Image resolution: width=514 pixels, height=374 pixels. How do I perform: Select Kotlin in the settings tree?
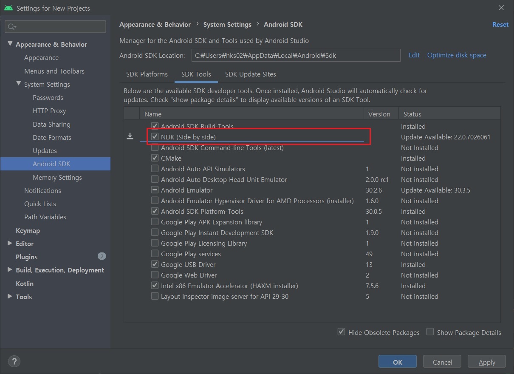[25, 283]
